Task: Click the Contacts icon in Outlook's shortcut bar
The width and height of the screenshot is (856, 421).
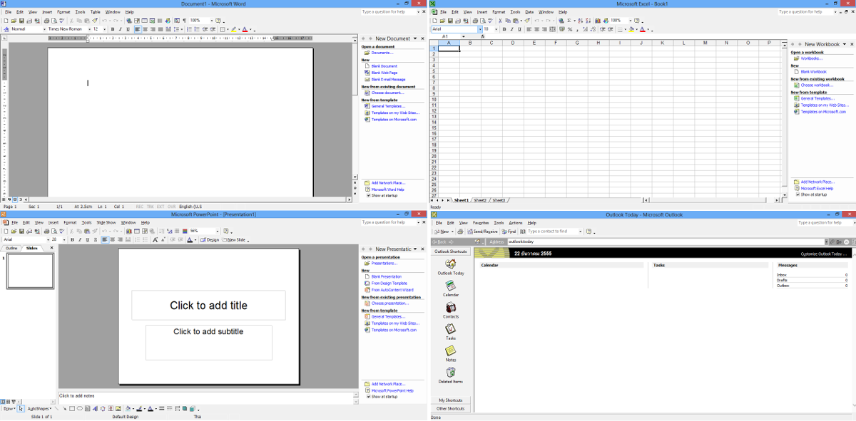Action: [450, 311]
